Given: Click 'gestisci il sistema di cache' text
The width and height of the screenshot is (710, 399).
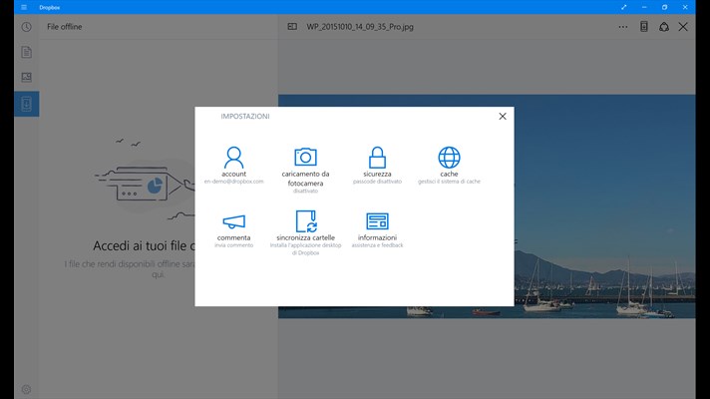Looking at the screenshot, I should click(449, 182).
